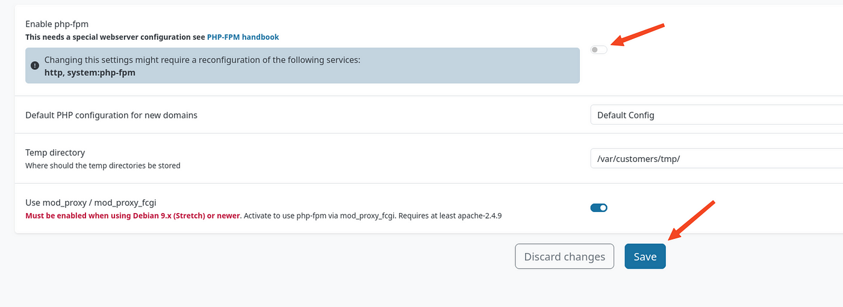The height and width of the screenshot is (307, 843).
Task: Open the Default Config dropdown
Action: pyautogui.click(x=717, y=114)
